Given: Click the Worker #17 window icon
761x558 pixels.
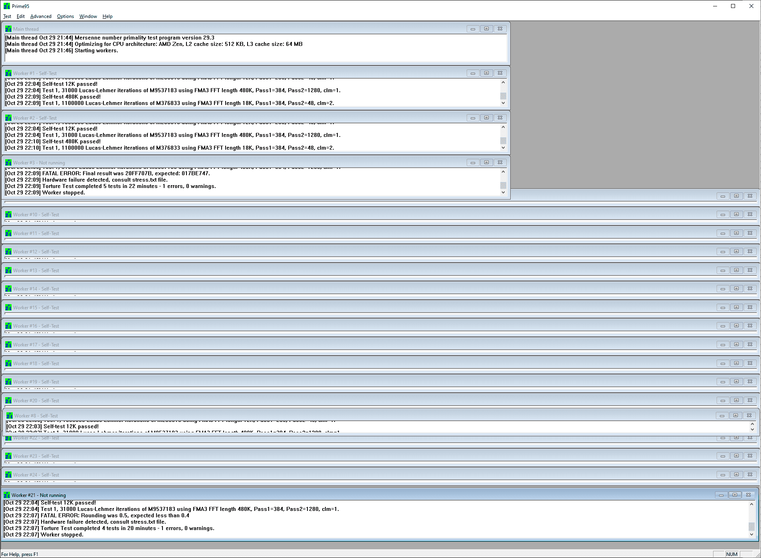Looking at the screenshot, I should click(8, 344).
